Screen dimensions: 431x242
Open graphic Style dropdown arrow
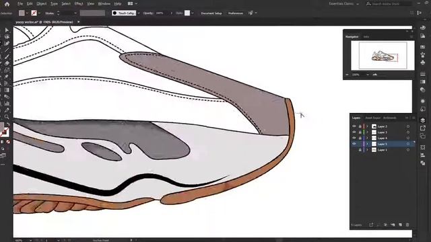click(193, 13)
